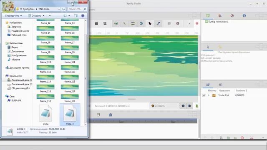Click the Explorer search field
This screenshot has width=267, height=150.
77,9
